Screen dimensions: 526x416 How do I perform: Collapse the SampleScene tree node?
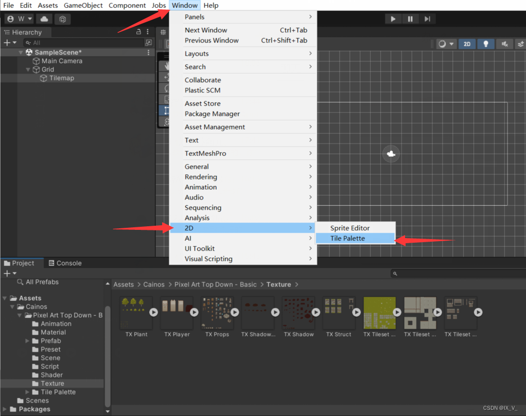[x=21, y=52]
